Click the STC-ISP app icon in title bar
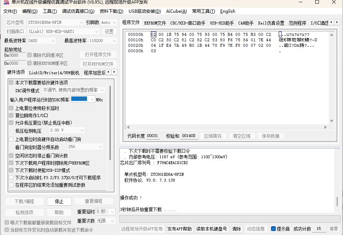 pos(6,2)
